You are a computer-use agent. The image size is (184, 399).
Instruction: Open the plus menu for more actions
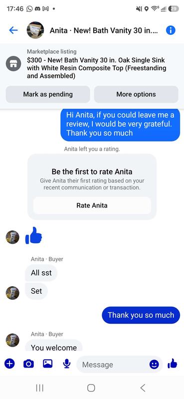(x=9, y=364)
